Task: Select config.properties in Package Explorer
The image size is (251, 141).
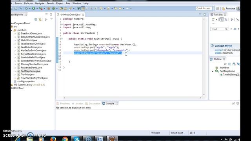Action: click(26, 81)
